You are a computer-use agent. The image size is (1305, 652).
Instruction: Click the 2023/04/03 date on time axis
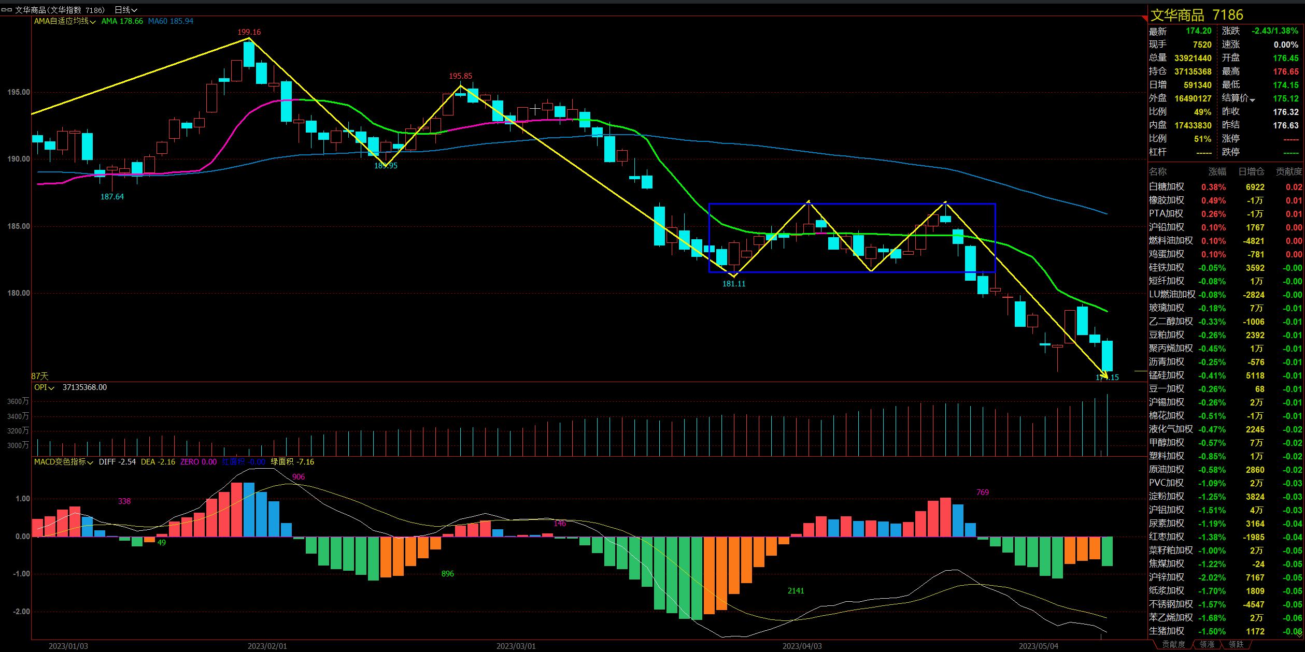802,646
